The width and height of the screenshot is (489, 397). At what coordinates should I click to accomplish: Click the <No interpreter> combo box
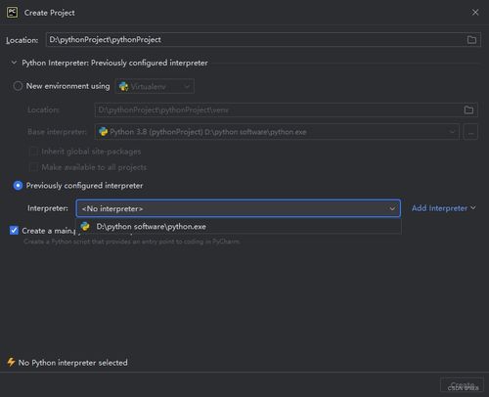tap(239, 208)
